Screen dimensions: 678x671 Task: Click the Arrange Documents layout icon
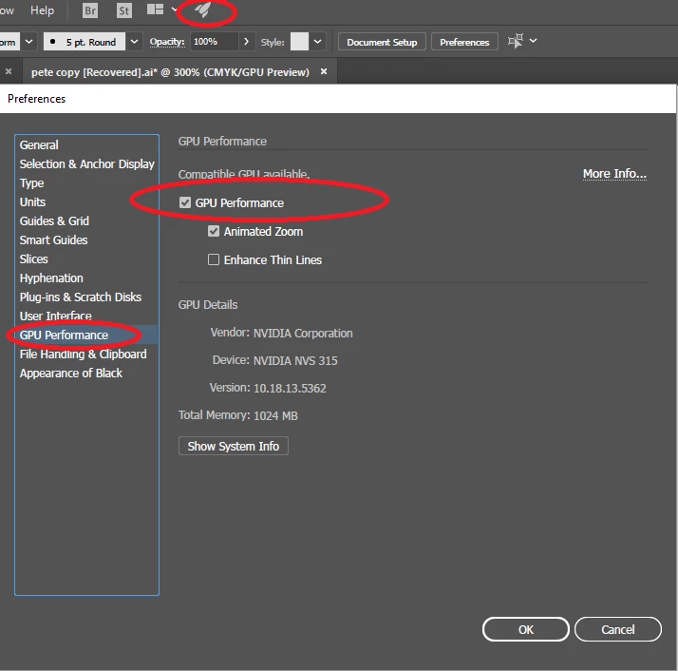(155, 10)
